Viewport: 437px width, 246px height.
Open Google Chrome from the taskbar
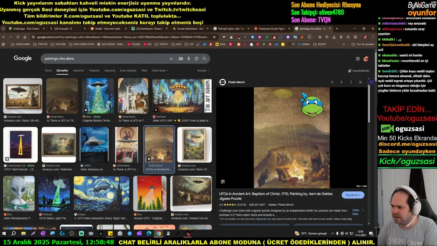point(158,234)
